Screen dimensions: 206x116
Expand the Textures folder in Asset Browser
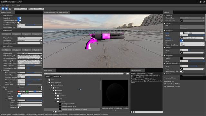[x=54, y=112]
